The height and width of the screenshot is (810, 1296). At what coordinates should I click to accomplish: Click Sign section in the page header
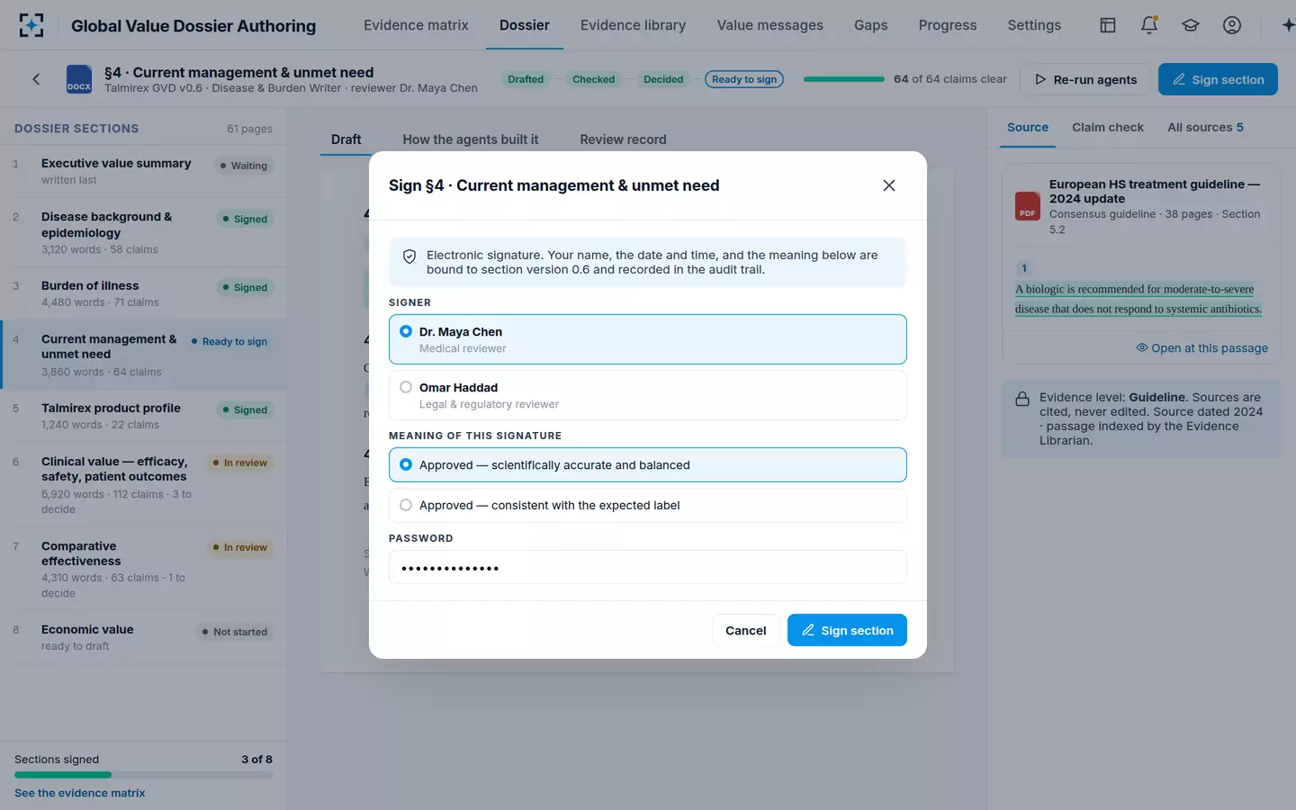[1218, 79]
